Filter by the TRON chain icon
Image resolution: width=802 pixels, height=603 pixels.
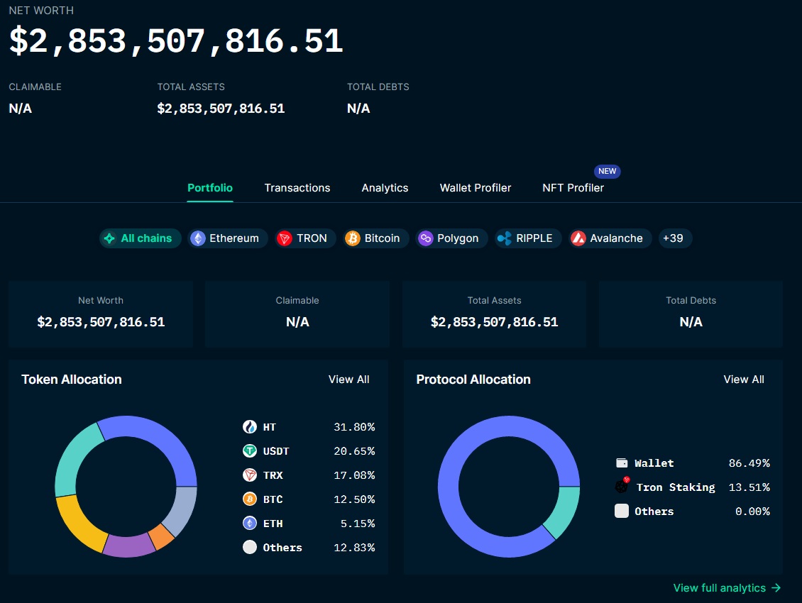(285, 238)
